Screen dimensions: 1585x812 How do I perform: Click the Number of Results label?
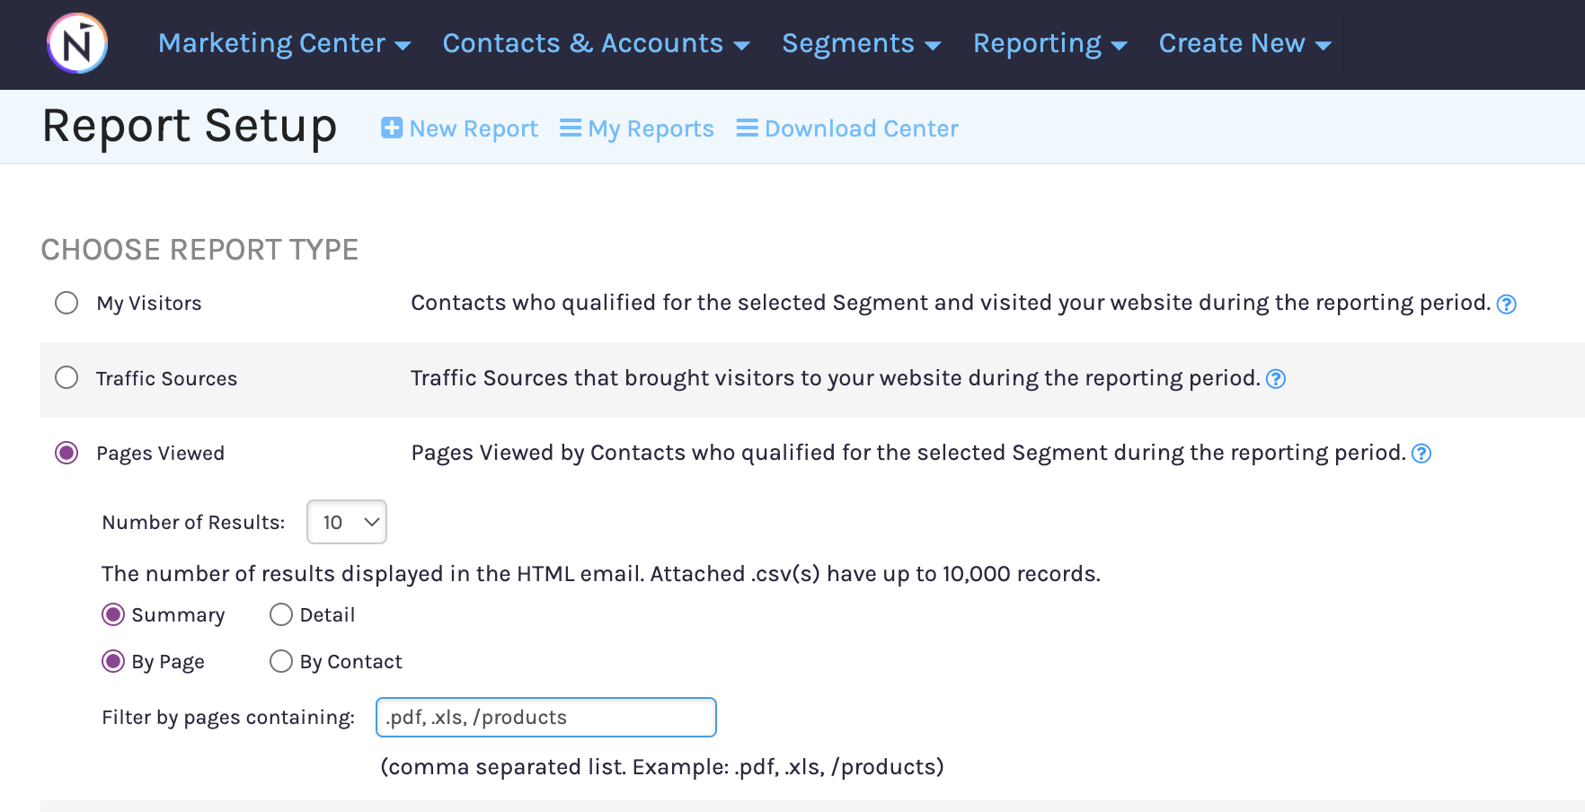(193, 523)
